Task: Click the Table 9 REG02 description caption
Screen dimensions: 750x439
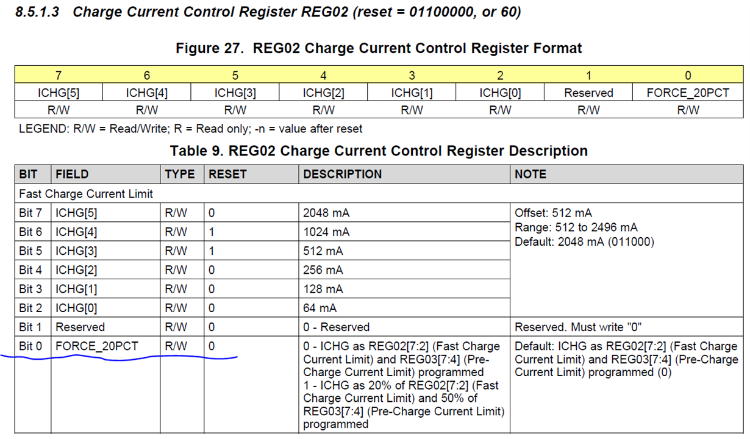Action: [379, 151]
